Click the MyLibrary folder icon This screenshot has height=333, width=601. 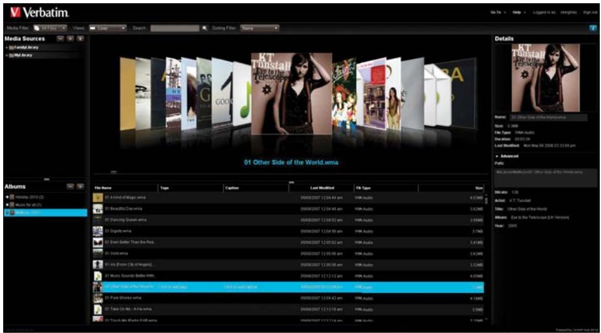[12, 55]
